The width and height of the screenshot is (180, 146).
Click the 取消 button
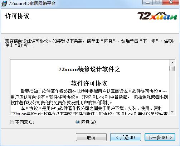point(91,137)
